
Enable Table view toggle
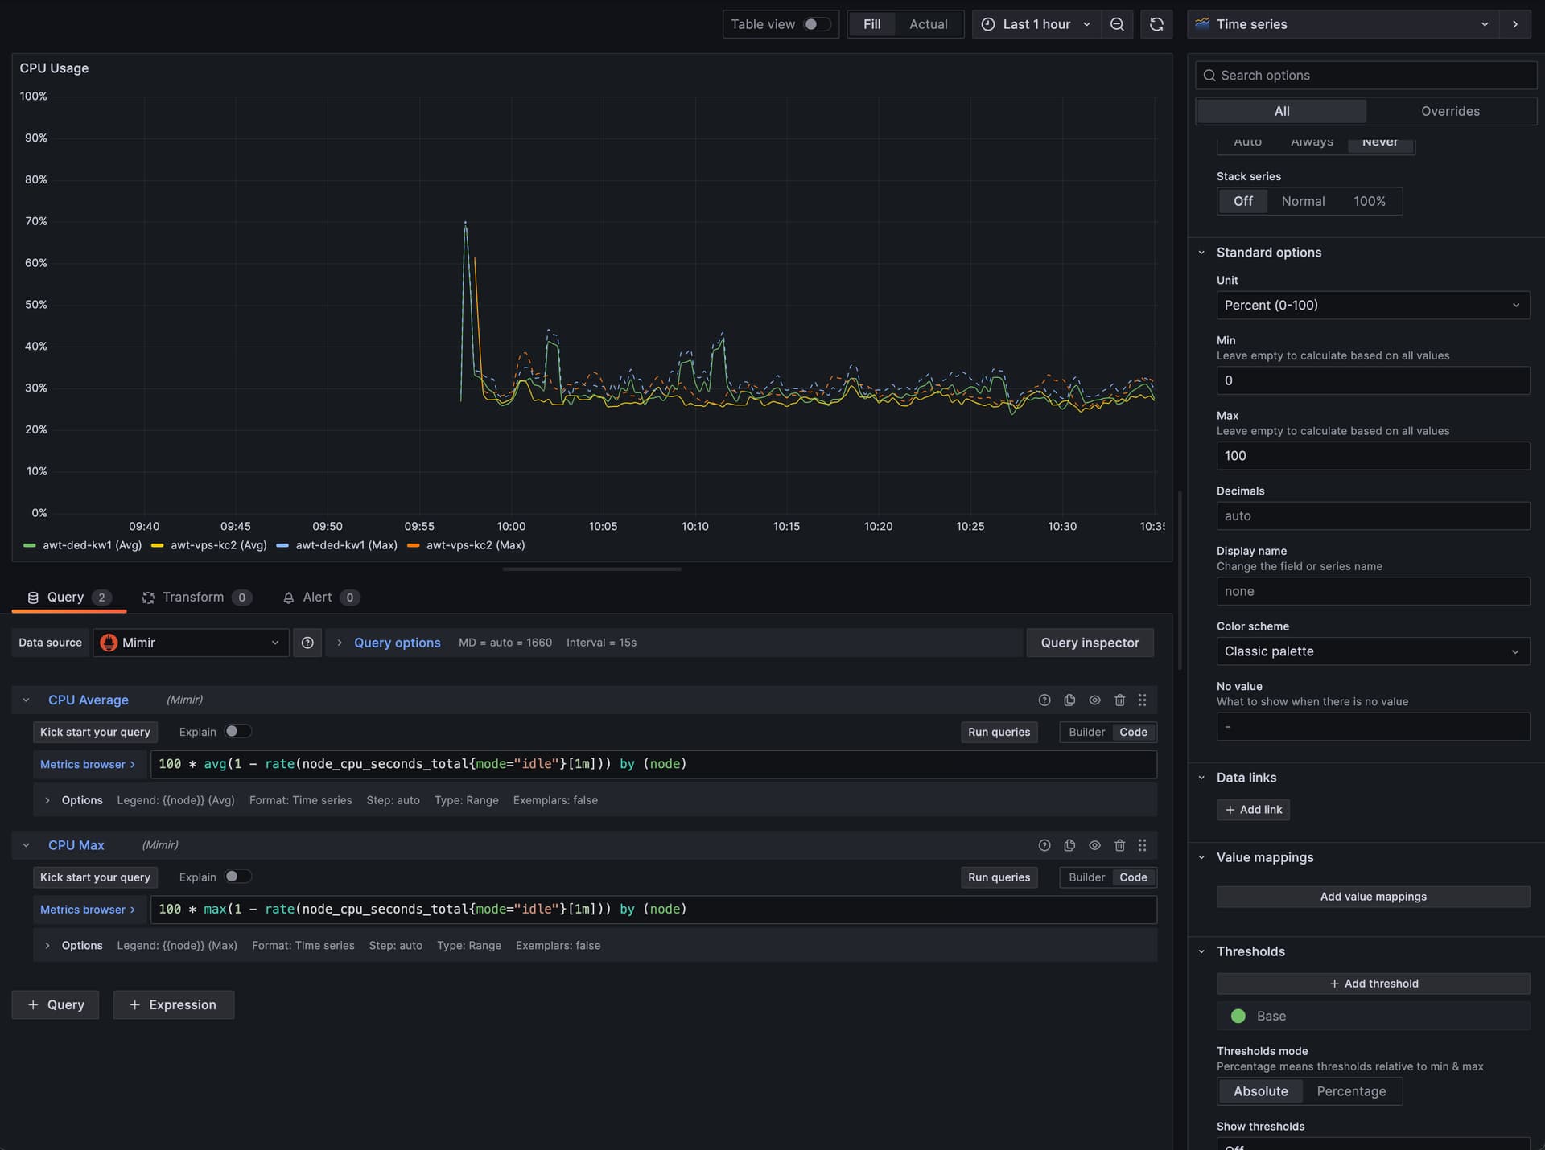click(x=815, y=24)
